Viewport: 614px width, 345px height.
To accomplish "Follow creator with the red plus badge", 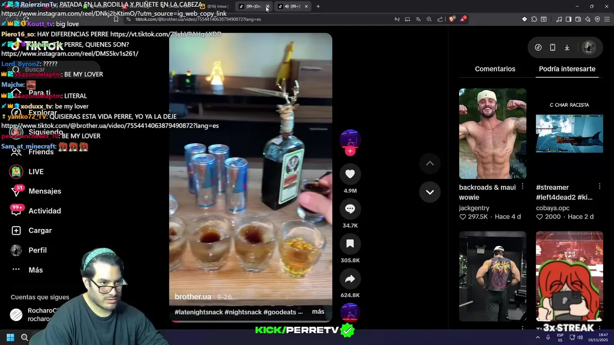I will pyautogui.click(x=350, y=151).
